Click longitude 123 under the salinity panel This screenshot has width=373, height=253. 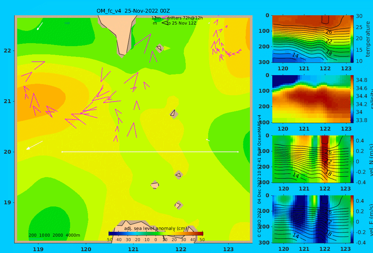tap(346, 129)
